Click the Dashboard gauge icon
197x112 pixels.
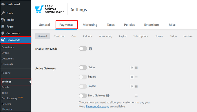3,4
